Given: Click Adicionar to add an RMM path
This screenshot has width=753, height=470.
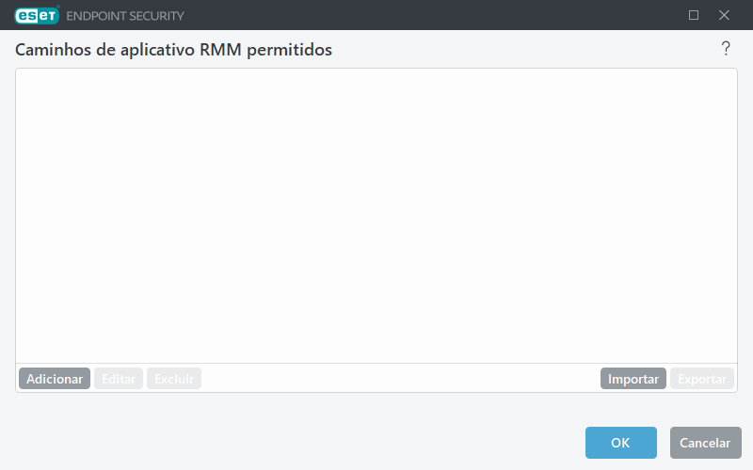Looking at the screenshot, I should click(x=55, y=379).
